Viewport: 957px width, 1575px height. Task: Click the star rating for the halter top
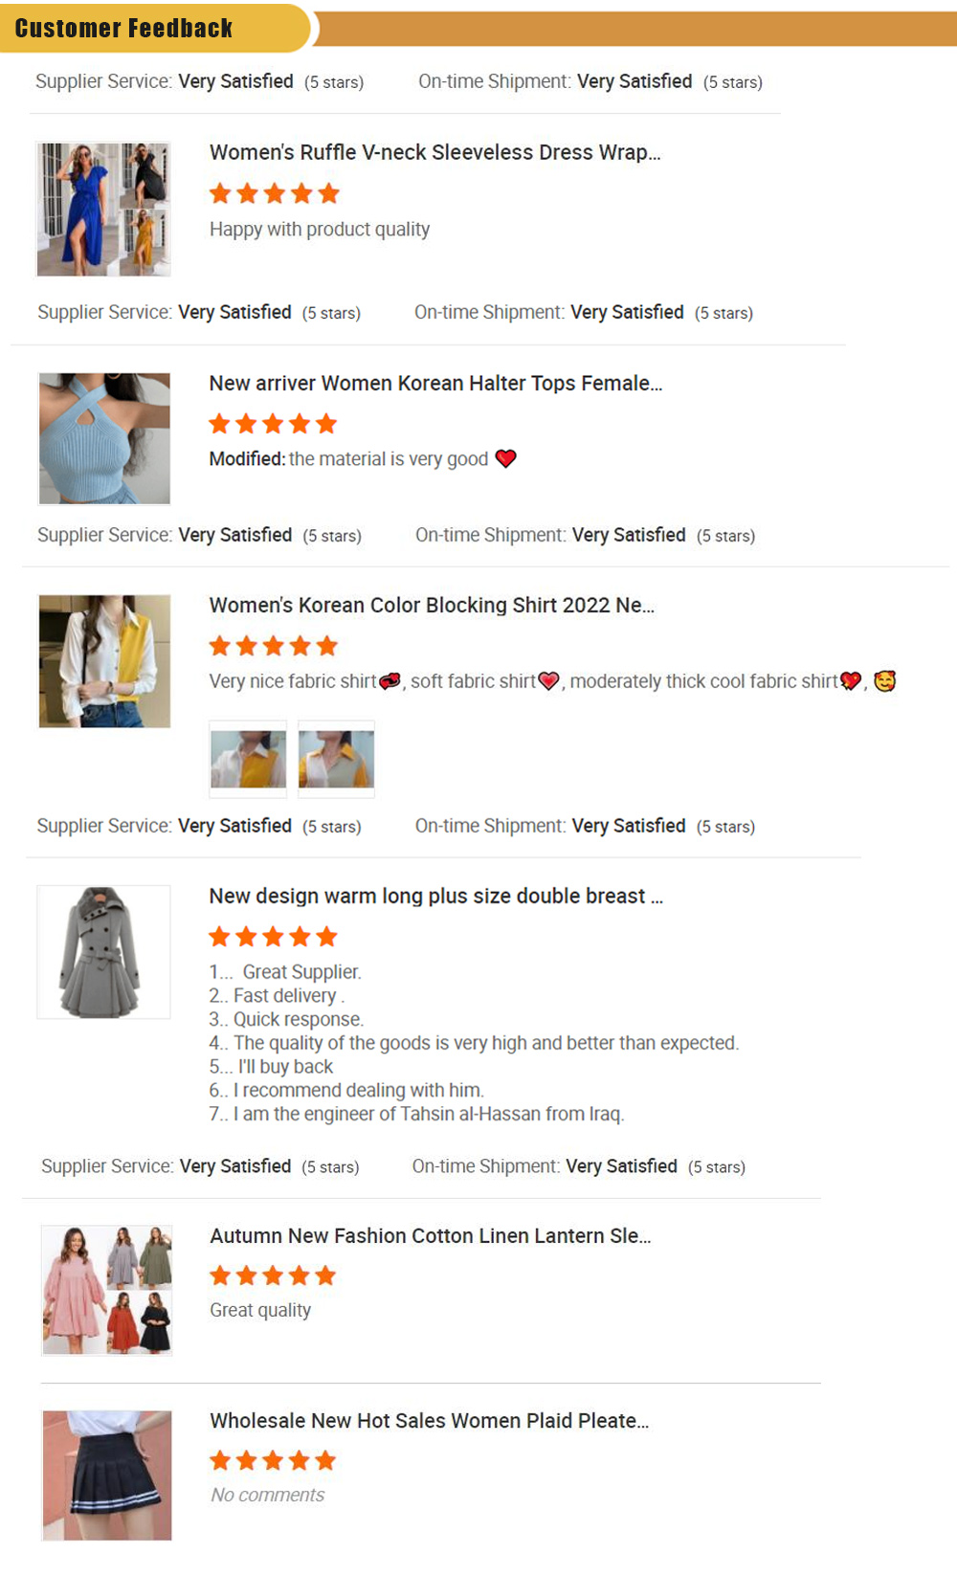[x=273, y=424]
